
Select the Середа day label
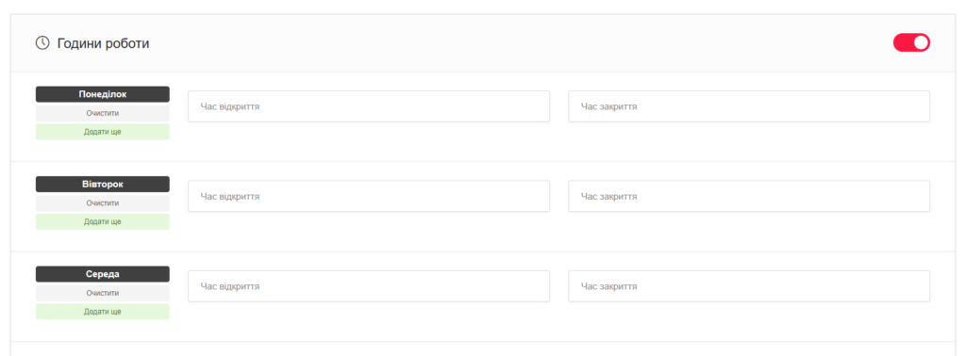(102, 274)
